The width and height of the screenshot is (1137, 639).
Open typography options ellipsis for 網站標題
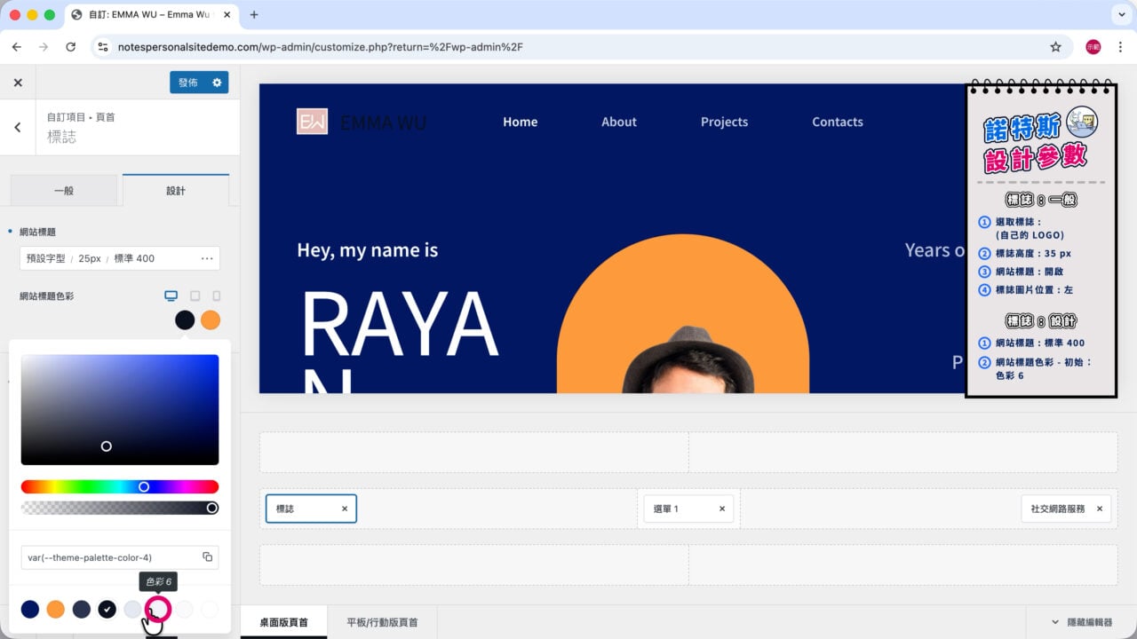207,258
